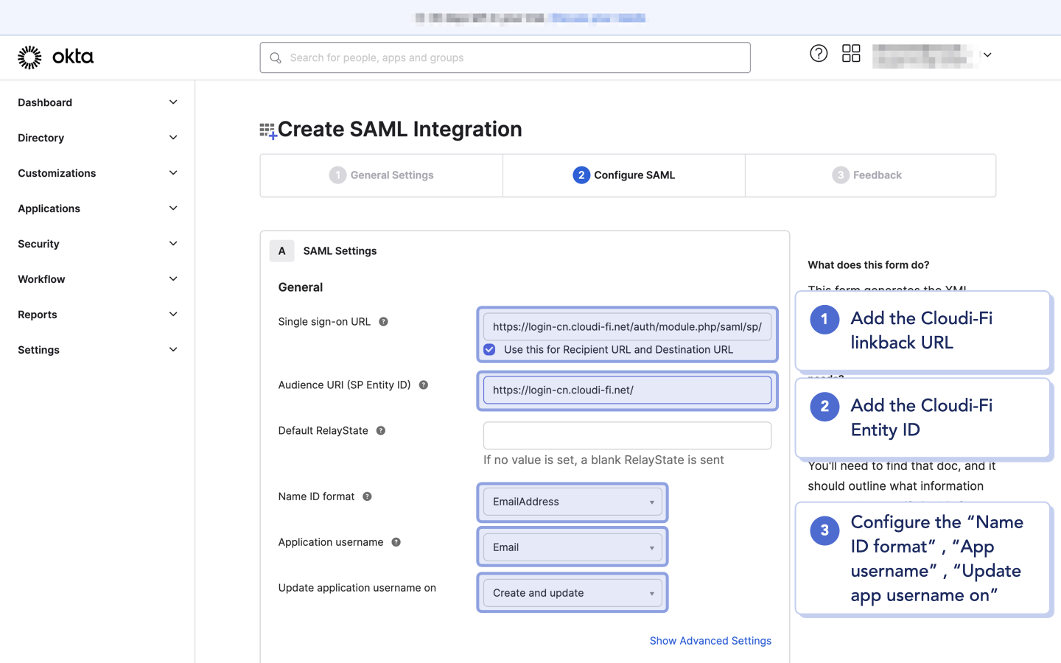Open the Name ID format help tooltip
The image size is (1061, 663).
[x=366, y=496]
